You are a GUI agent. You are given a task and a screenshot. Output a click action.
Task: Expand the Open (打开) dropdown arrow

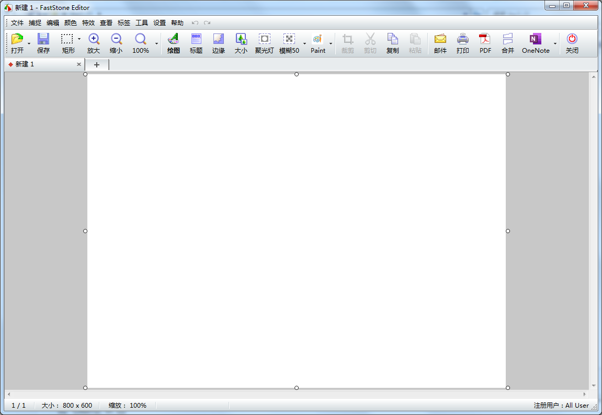click(x=29, y=43)
